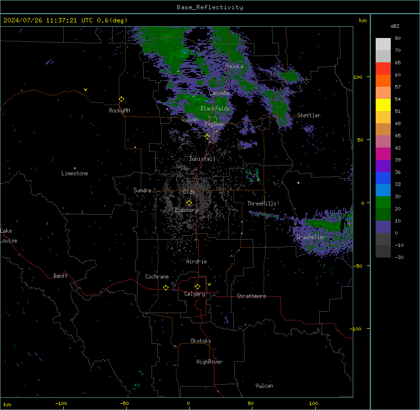Pick the slate blue 0-10 dBZ legend swatch
420x410 pixels.
click(383, 227)
